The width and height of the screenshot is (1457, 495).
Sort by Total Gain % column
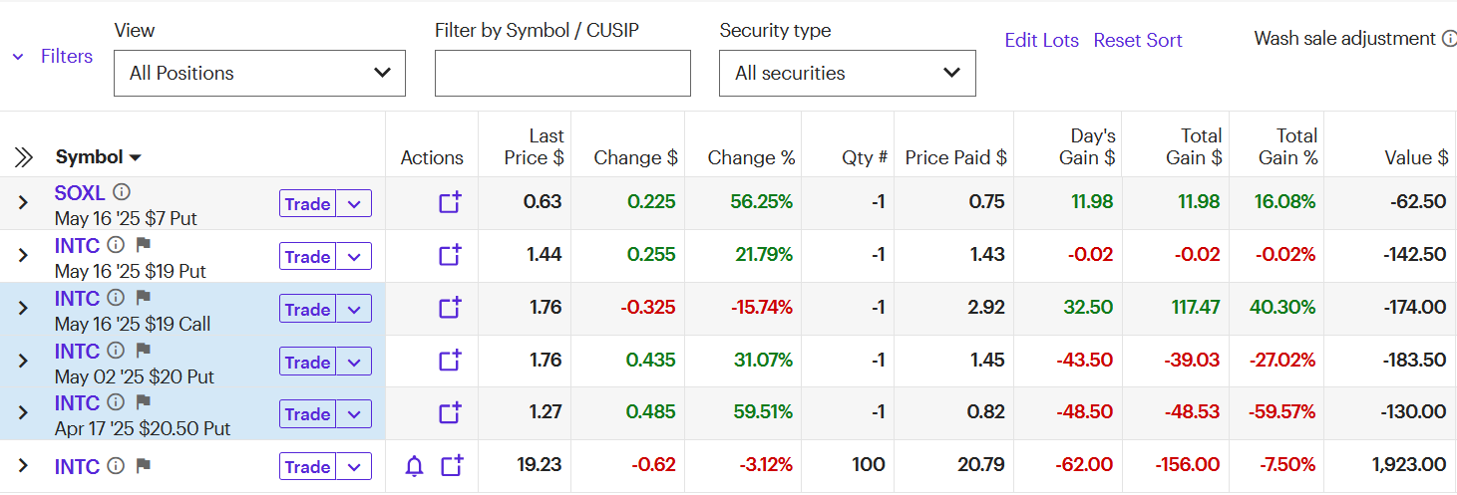(1296, 146)
